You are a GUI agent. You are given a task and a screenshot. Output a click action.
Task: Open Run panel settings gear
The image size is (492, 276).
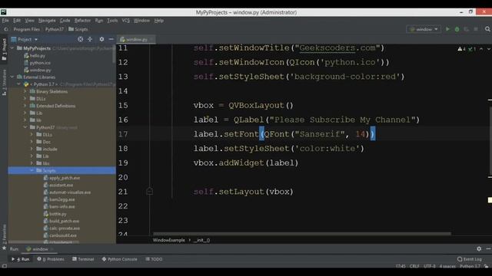point(479,248)
